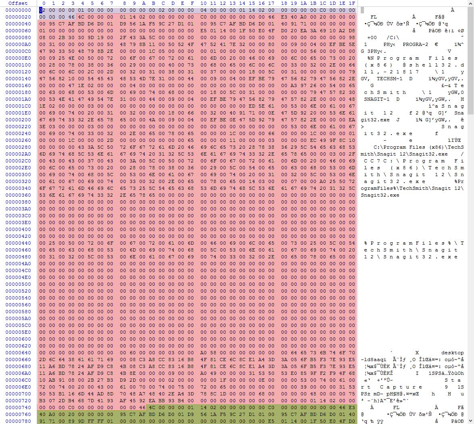Click decoded text '% P r o g r a m F i l e s % \ T'
Viewport: 474px width, 424px height.
pos(414,243)
